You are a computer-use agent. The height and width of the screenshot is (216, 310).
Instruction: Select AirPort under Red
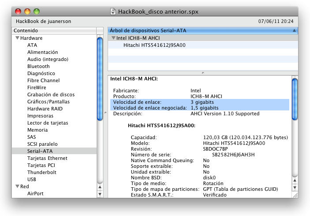point(35,193)
